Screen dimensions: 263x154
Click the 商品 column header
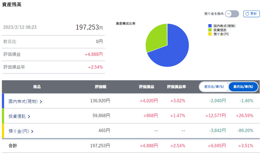[37, 87]
